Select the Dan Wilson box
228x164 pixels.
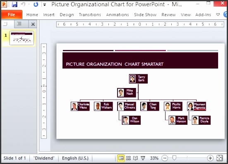coord(131,120)
